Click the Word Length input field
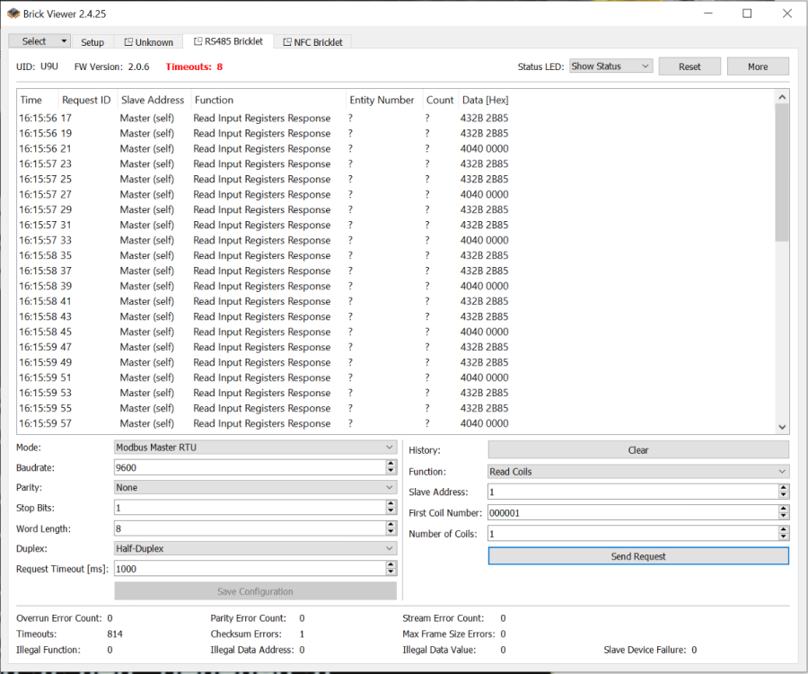Viewport: 808px width, 674px height. point(250,528)
